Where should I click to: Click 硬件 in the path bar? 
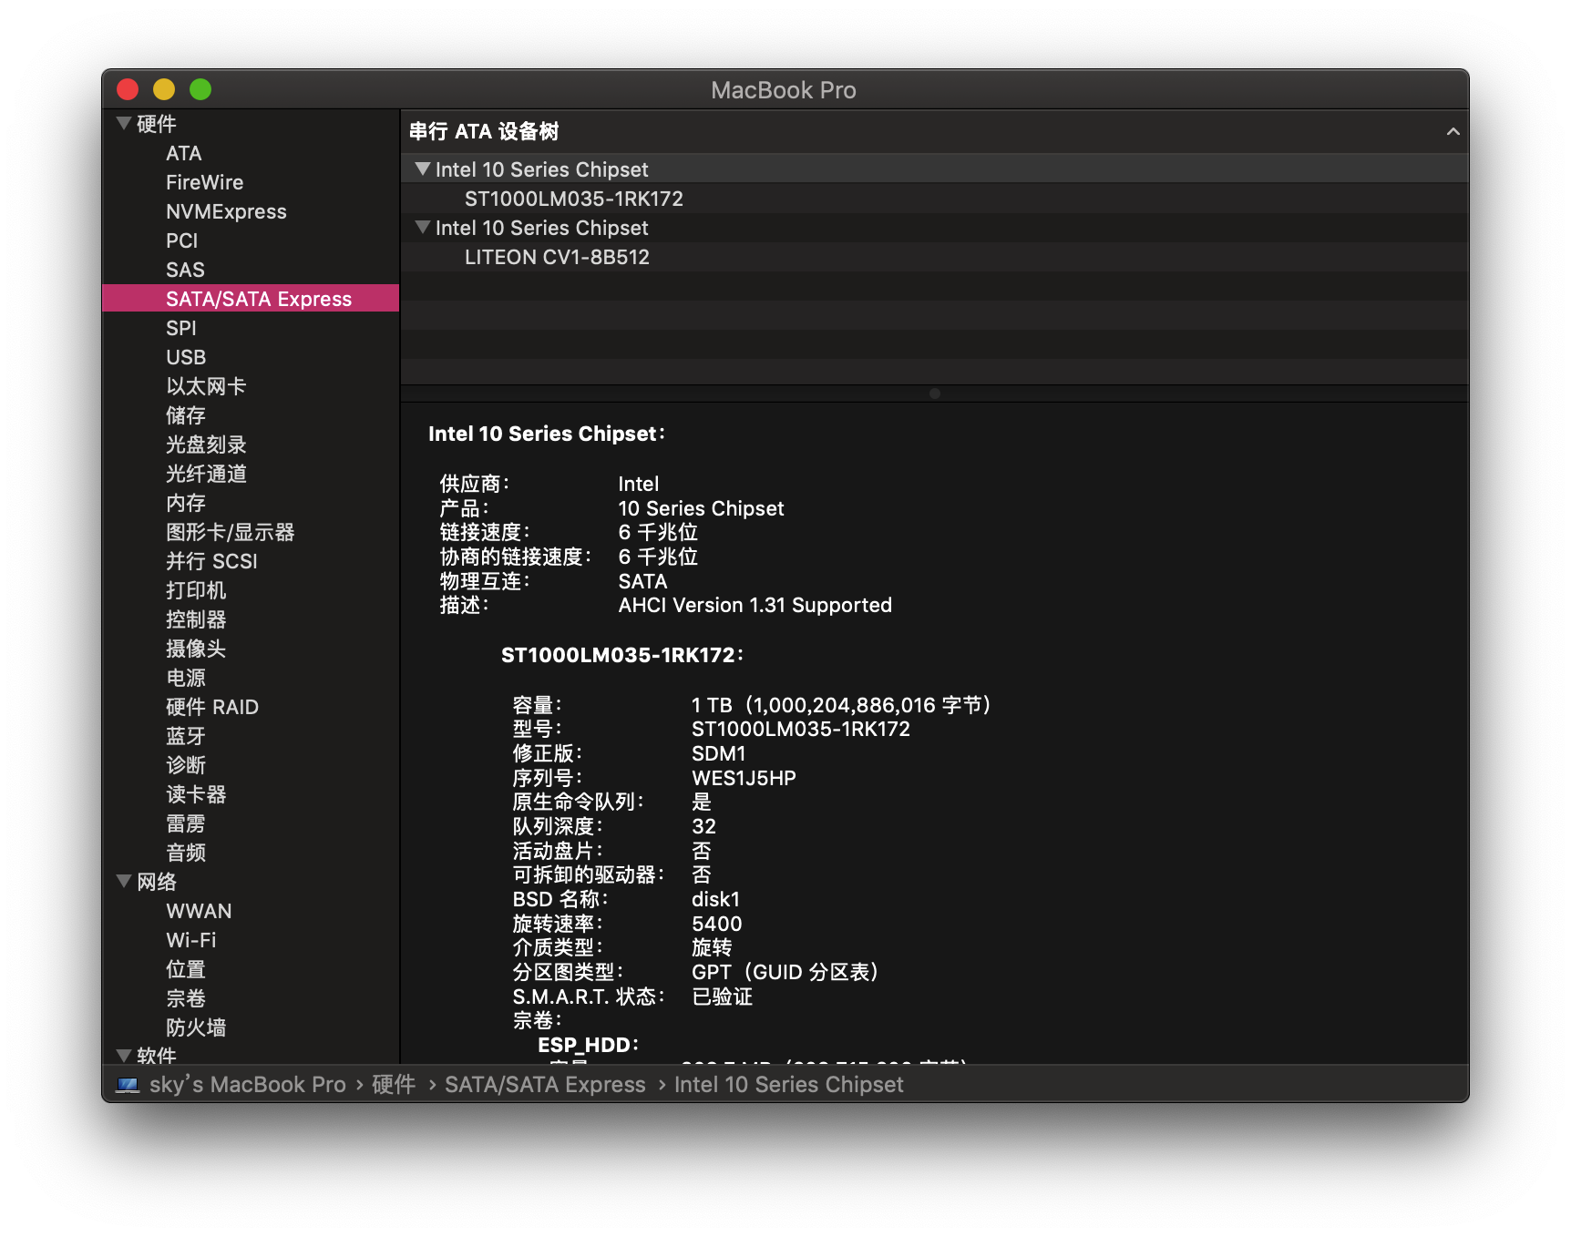coord(394,1084)
